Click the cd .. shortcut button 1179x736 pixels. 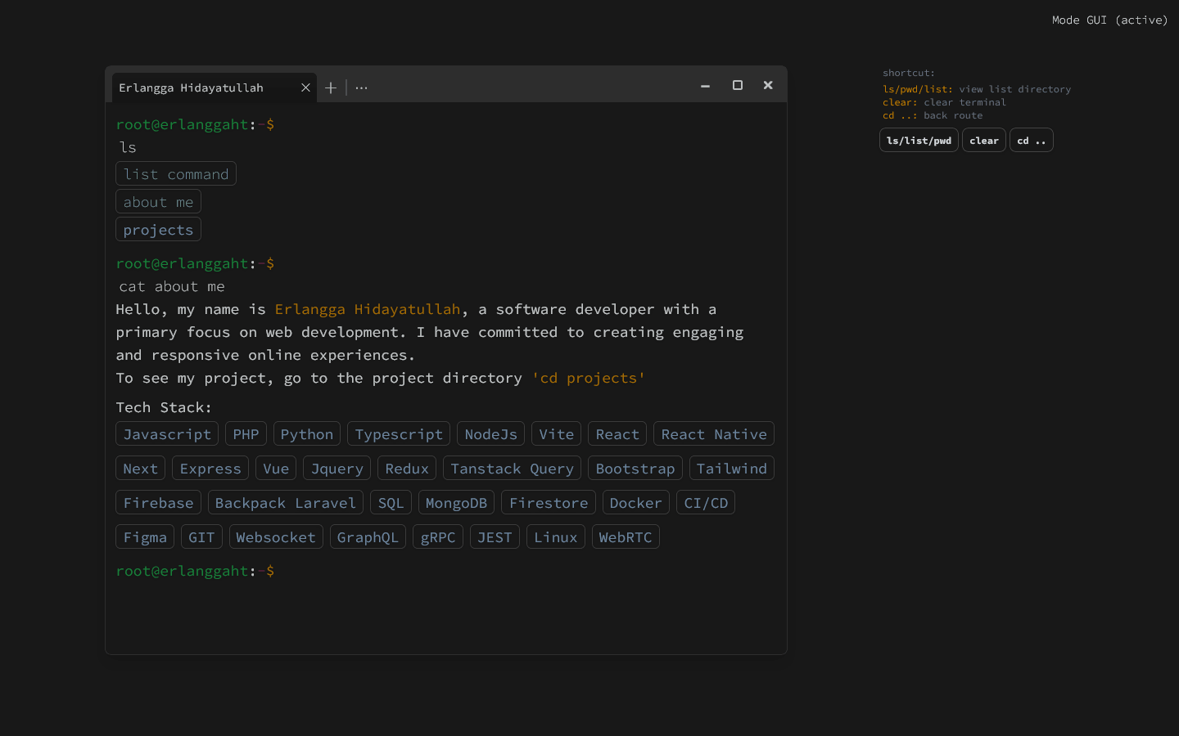(x=1032, y=141)
